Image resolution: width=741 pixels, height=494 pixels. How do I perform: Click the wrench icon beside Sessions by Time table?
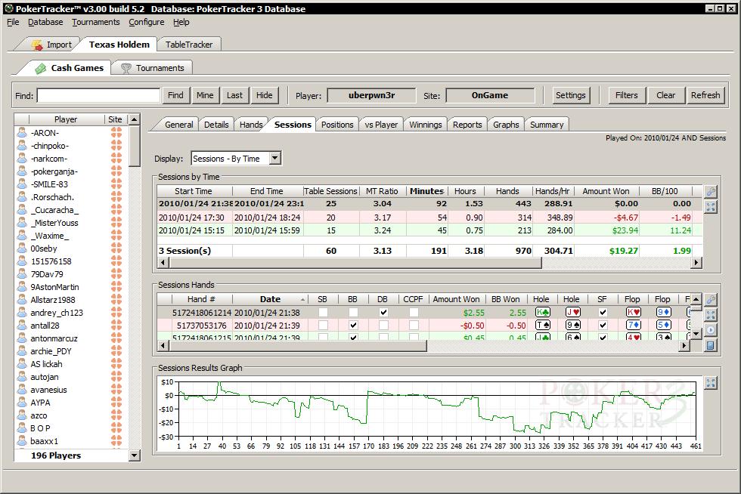pyautogui.click(x=710, y=191)
